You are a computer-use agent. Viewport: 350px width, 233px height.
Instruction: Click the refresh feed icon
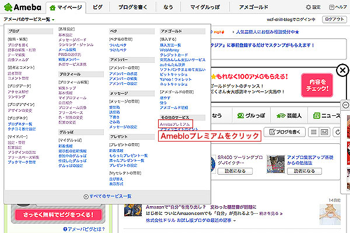pos(338,132)
